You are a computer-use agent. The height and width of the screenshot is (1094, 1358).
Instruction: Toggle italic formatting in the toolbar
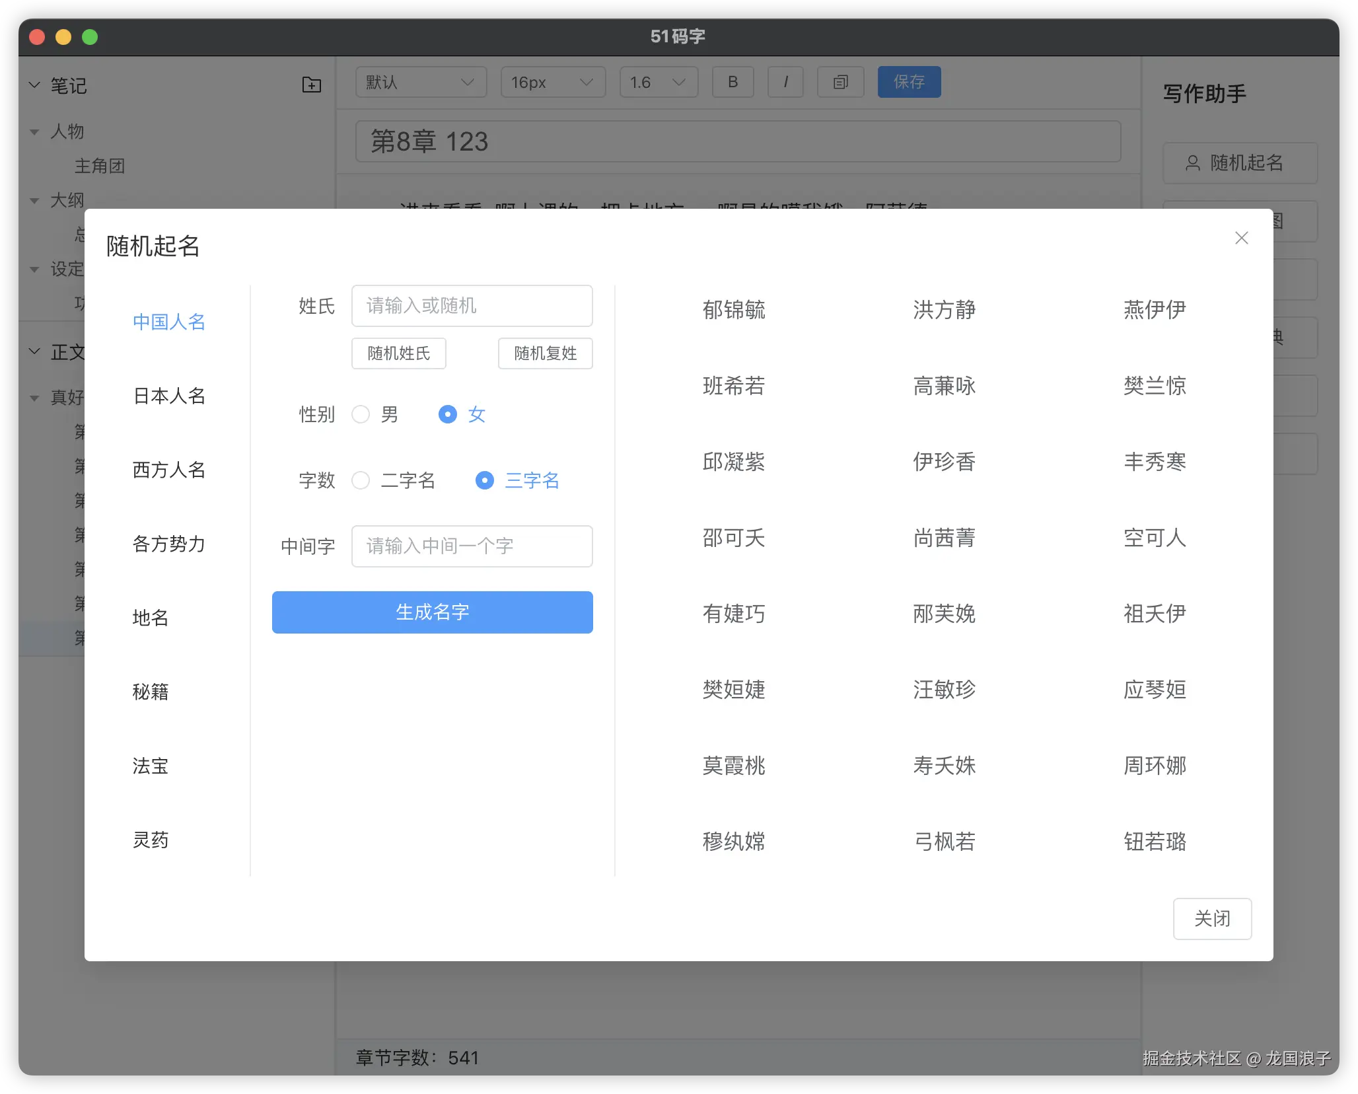coord(785,82)
